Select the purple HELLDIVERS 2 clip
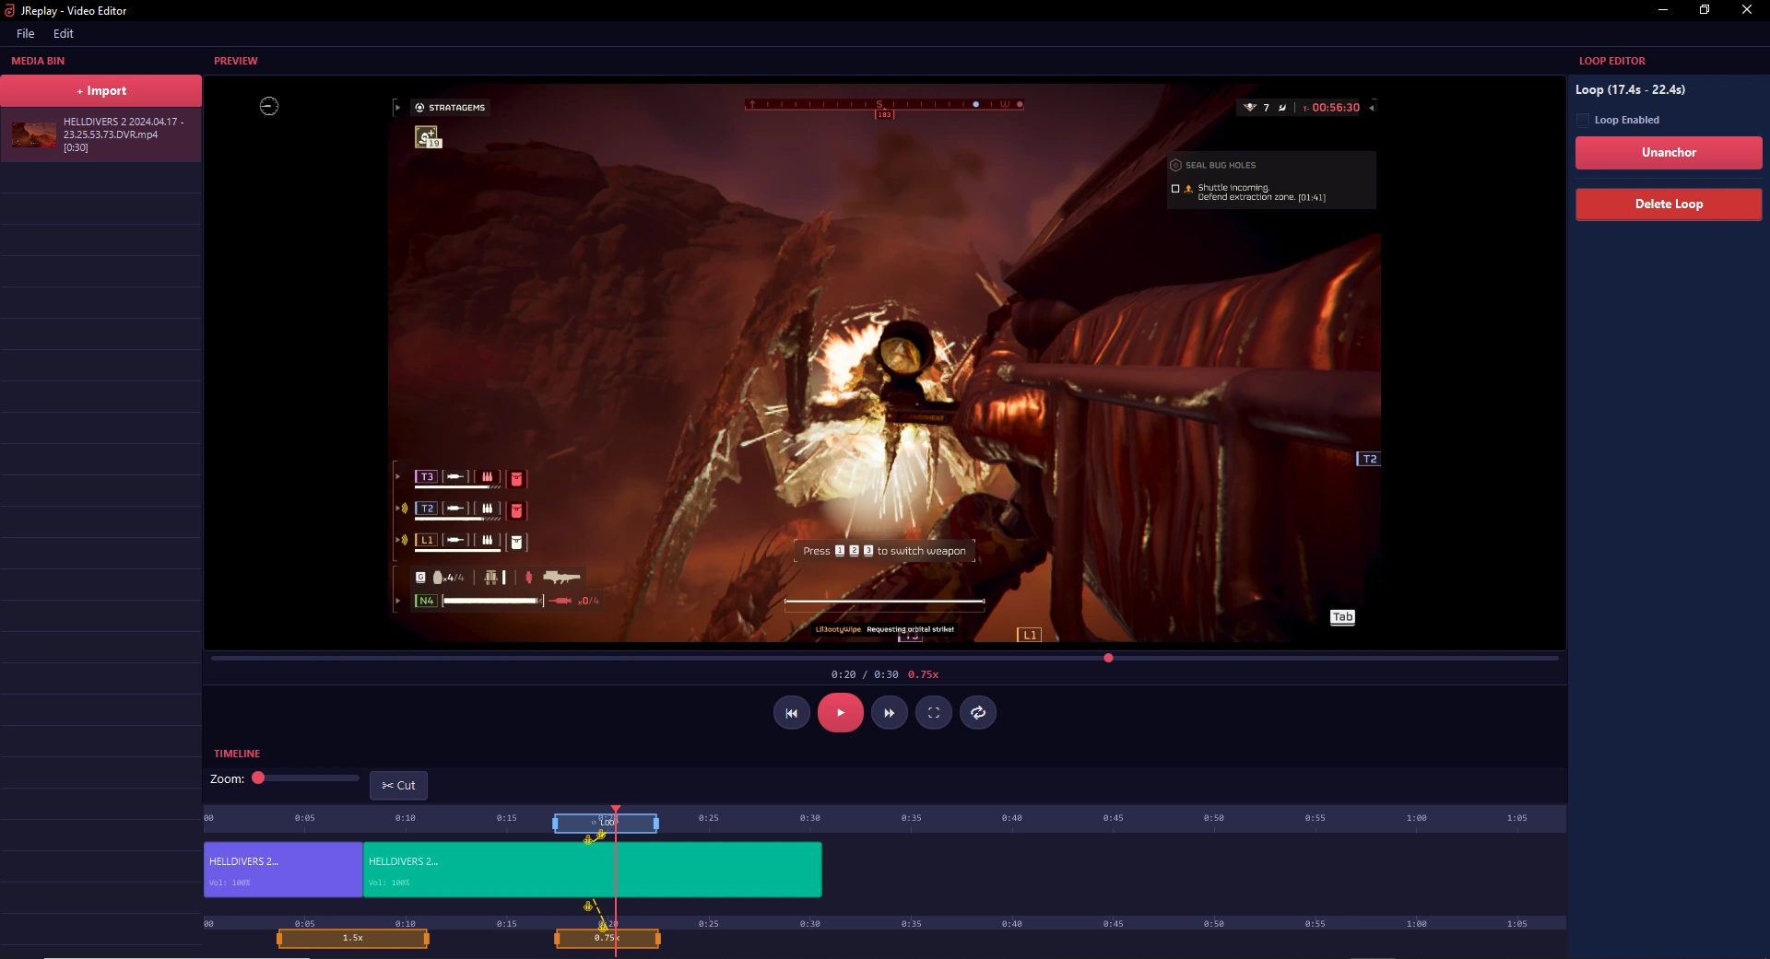1770x959 pixels. pyautogui.click(x=283, y=869)
